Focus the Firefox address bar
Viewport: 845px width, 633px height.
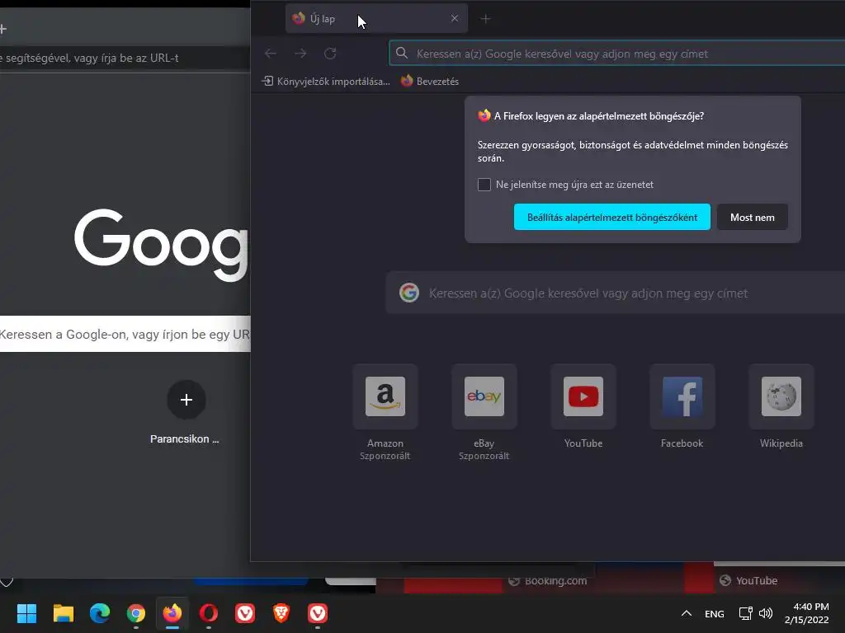pyautogui.click(x=617, y=54)
